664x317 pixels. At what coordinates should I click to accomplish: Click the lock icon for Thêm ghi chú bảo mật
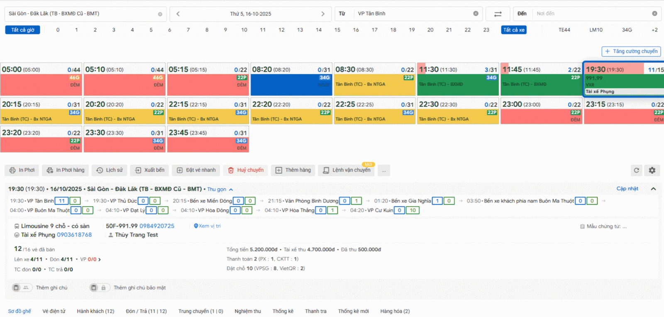tap(103, 288)
